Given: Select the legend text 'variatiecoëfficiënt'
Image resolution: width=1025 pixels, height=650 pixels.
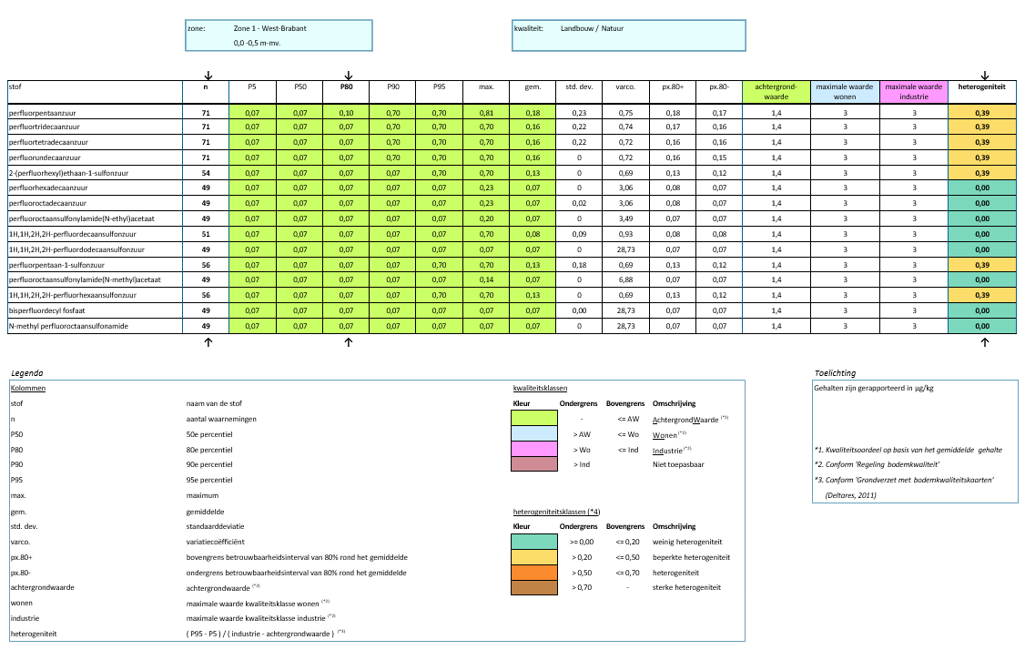Looking at the screenshot, I should pos(215,542).
